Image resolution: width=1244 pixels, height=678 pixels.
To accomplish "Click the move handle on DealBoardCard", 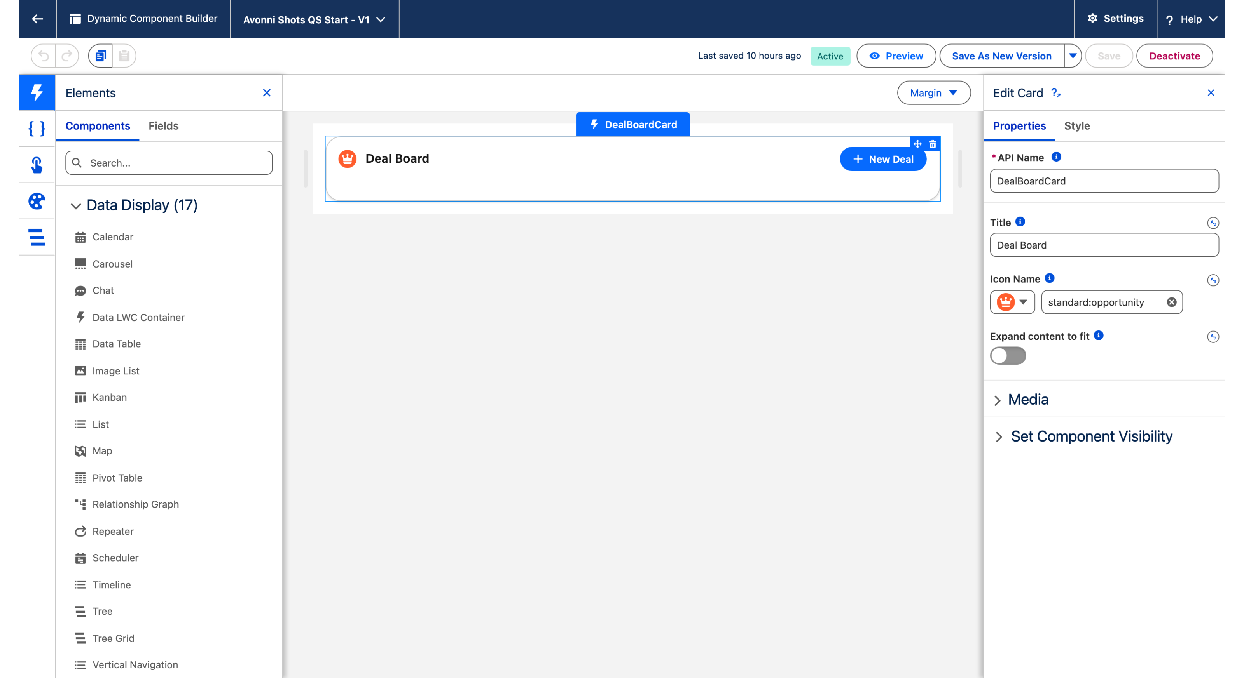I will (x=917, y=144).
